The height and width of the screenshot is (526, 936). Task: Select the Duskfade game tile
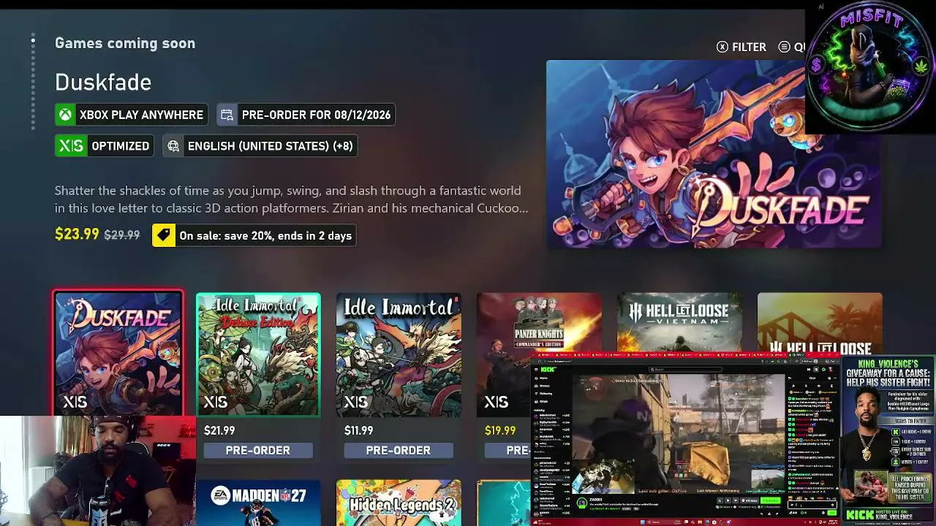[x=118, y=354]
